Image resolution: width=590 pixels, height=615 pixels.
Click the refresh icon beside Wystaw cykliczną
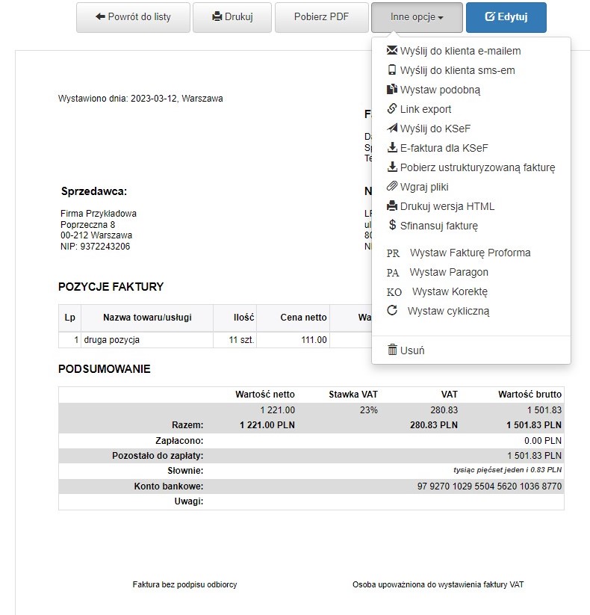coord(392,311)
